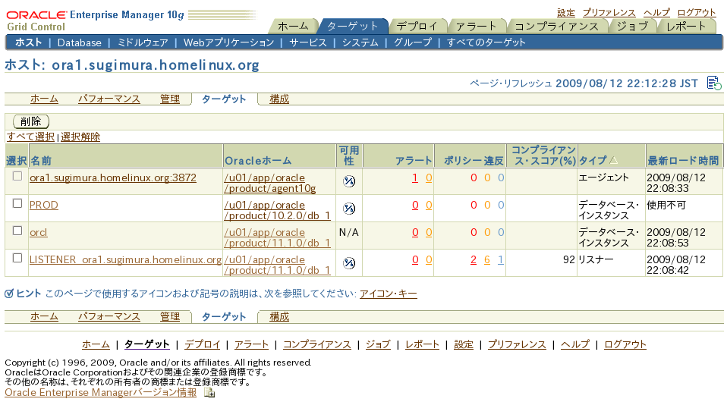Switch to アラート tab
Screen dimensions: 727x402
click(476, 27)
